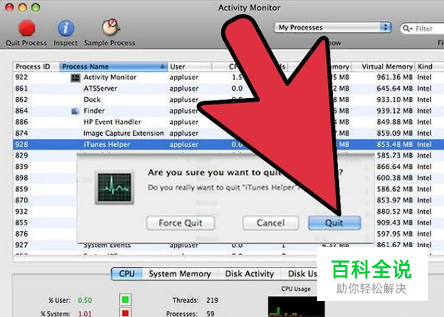Click process ID 861

click(x=22, y=88)
